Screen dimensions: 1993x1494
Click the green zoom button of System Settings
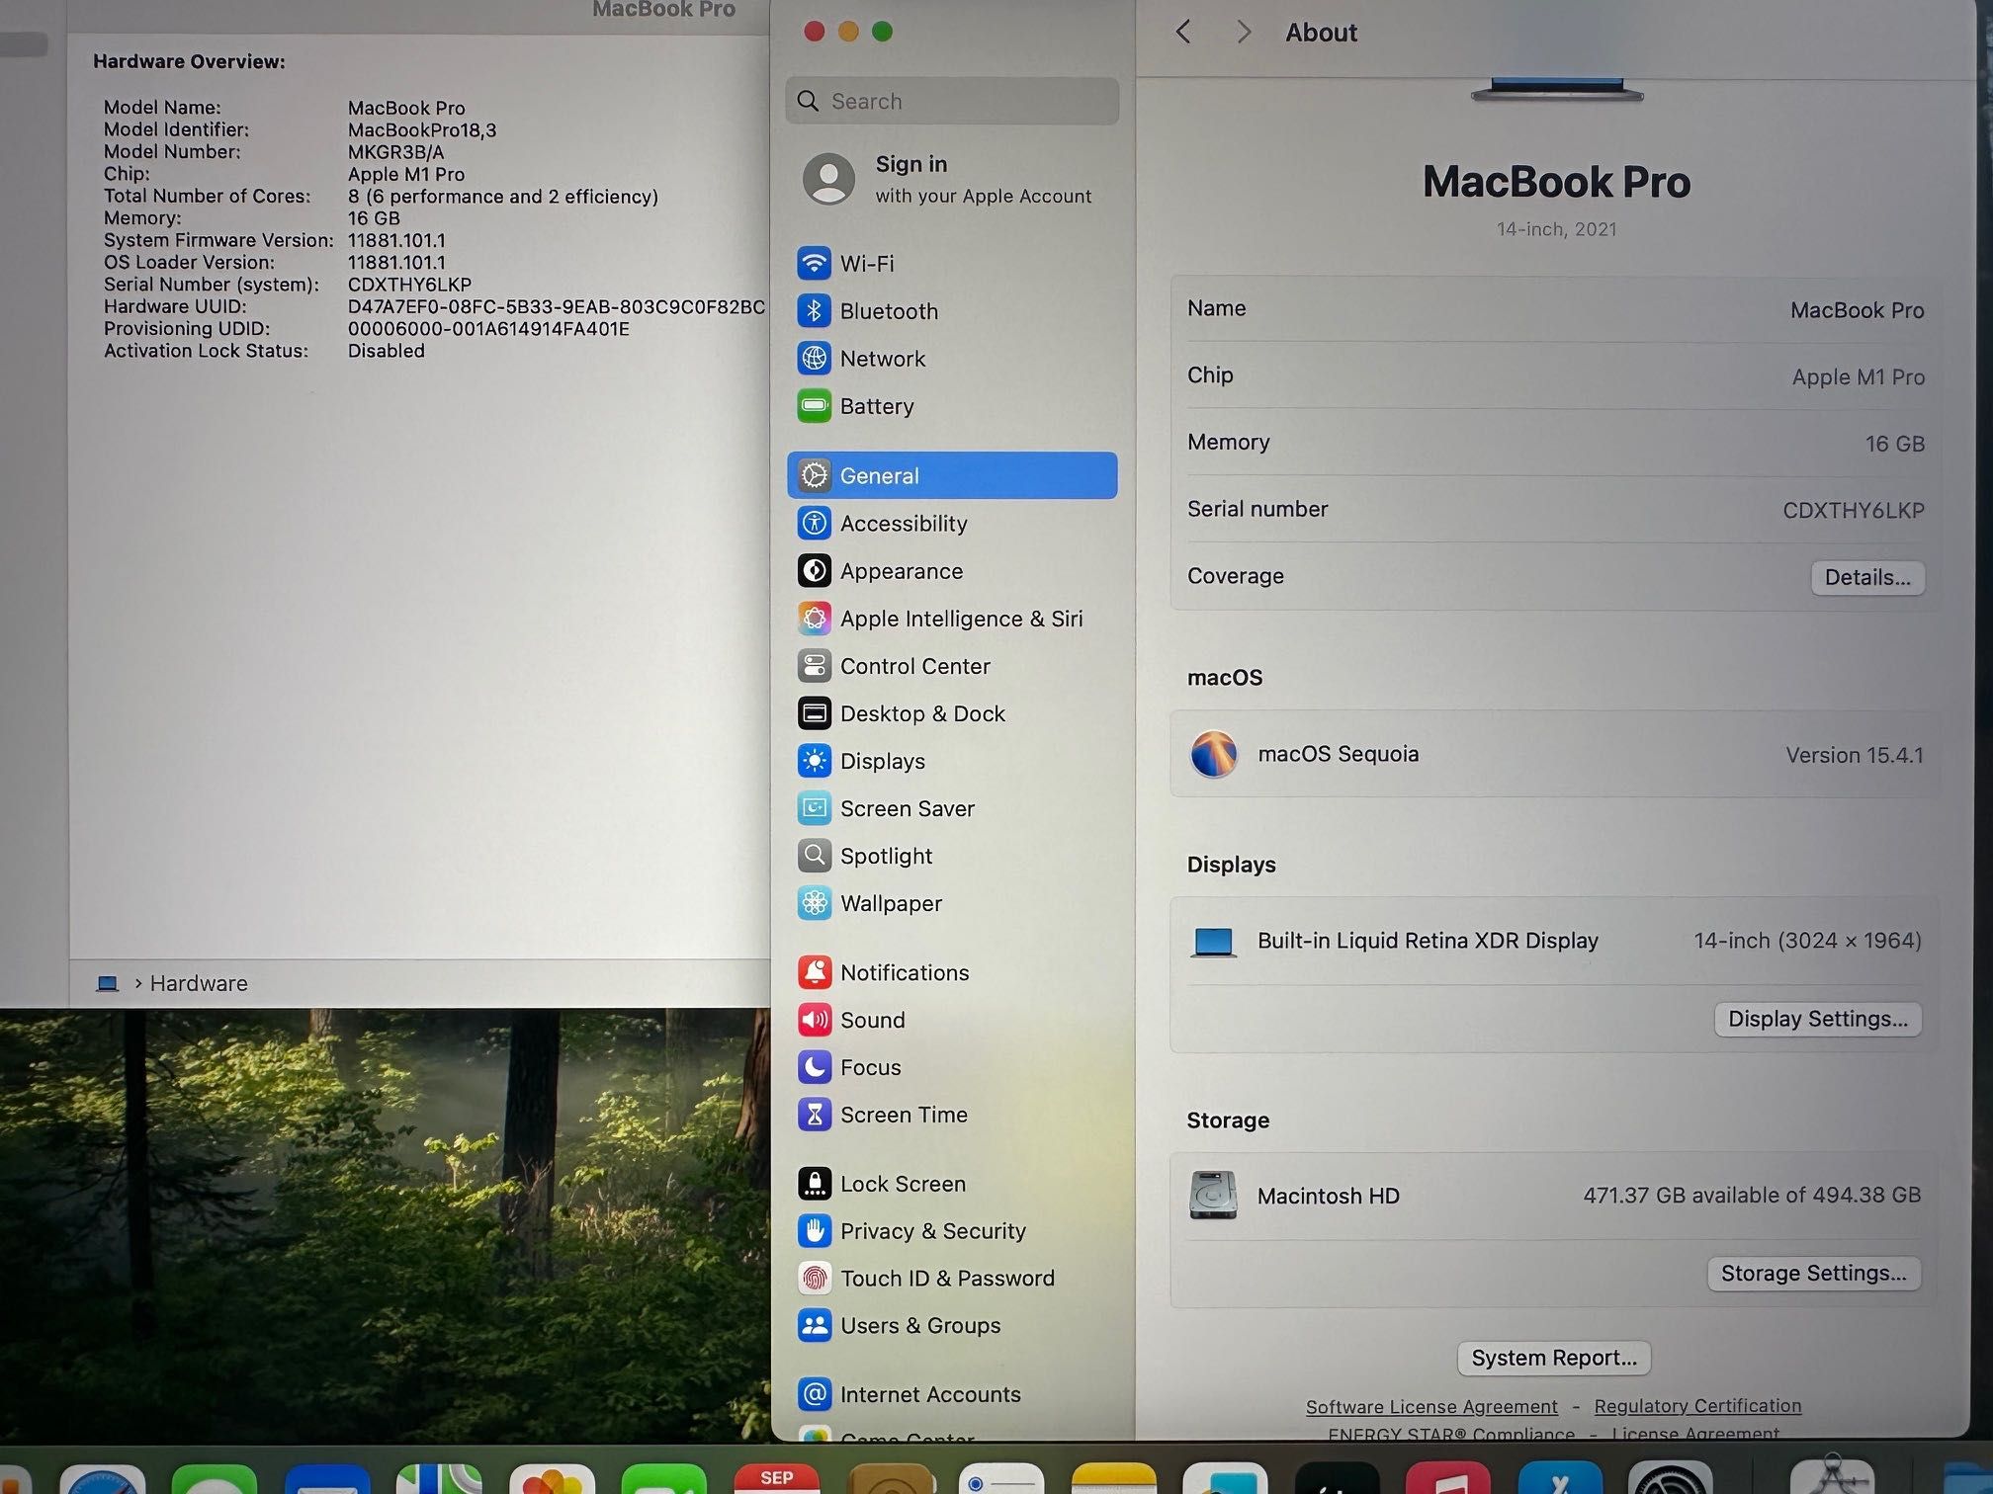click(883, 32)
